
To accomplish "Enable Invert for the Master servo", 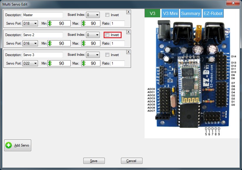I will pyautogui.click(x=107, y=15).
